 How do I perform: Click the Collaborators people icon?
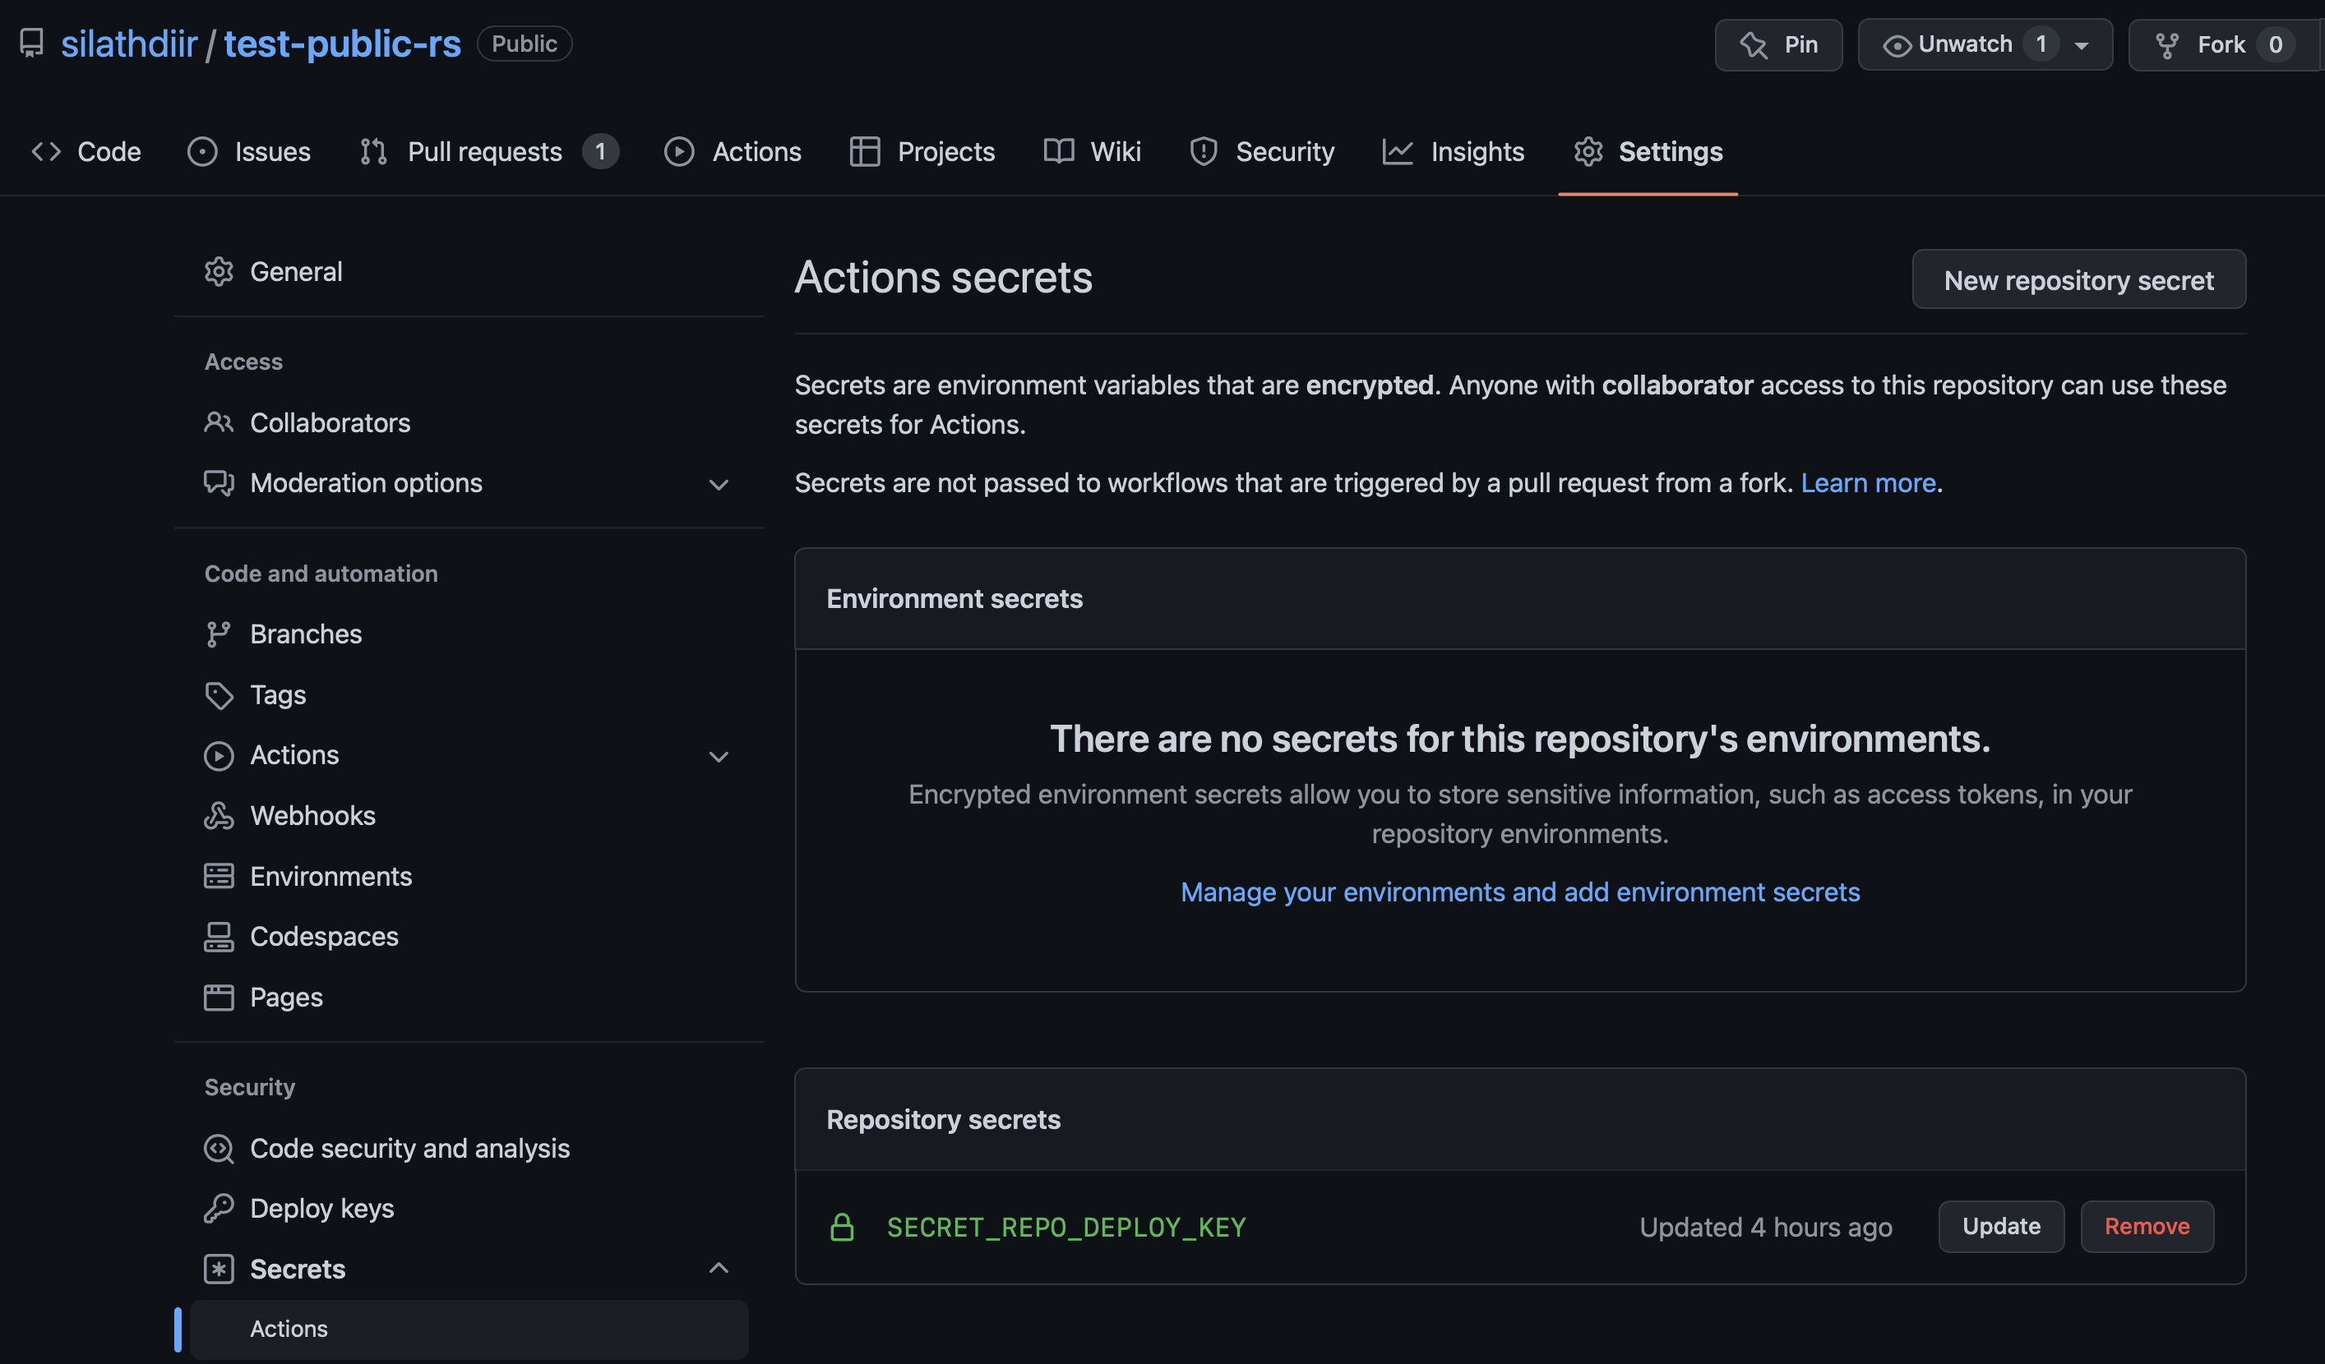coord(219,422)
